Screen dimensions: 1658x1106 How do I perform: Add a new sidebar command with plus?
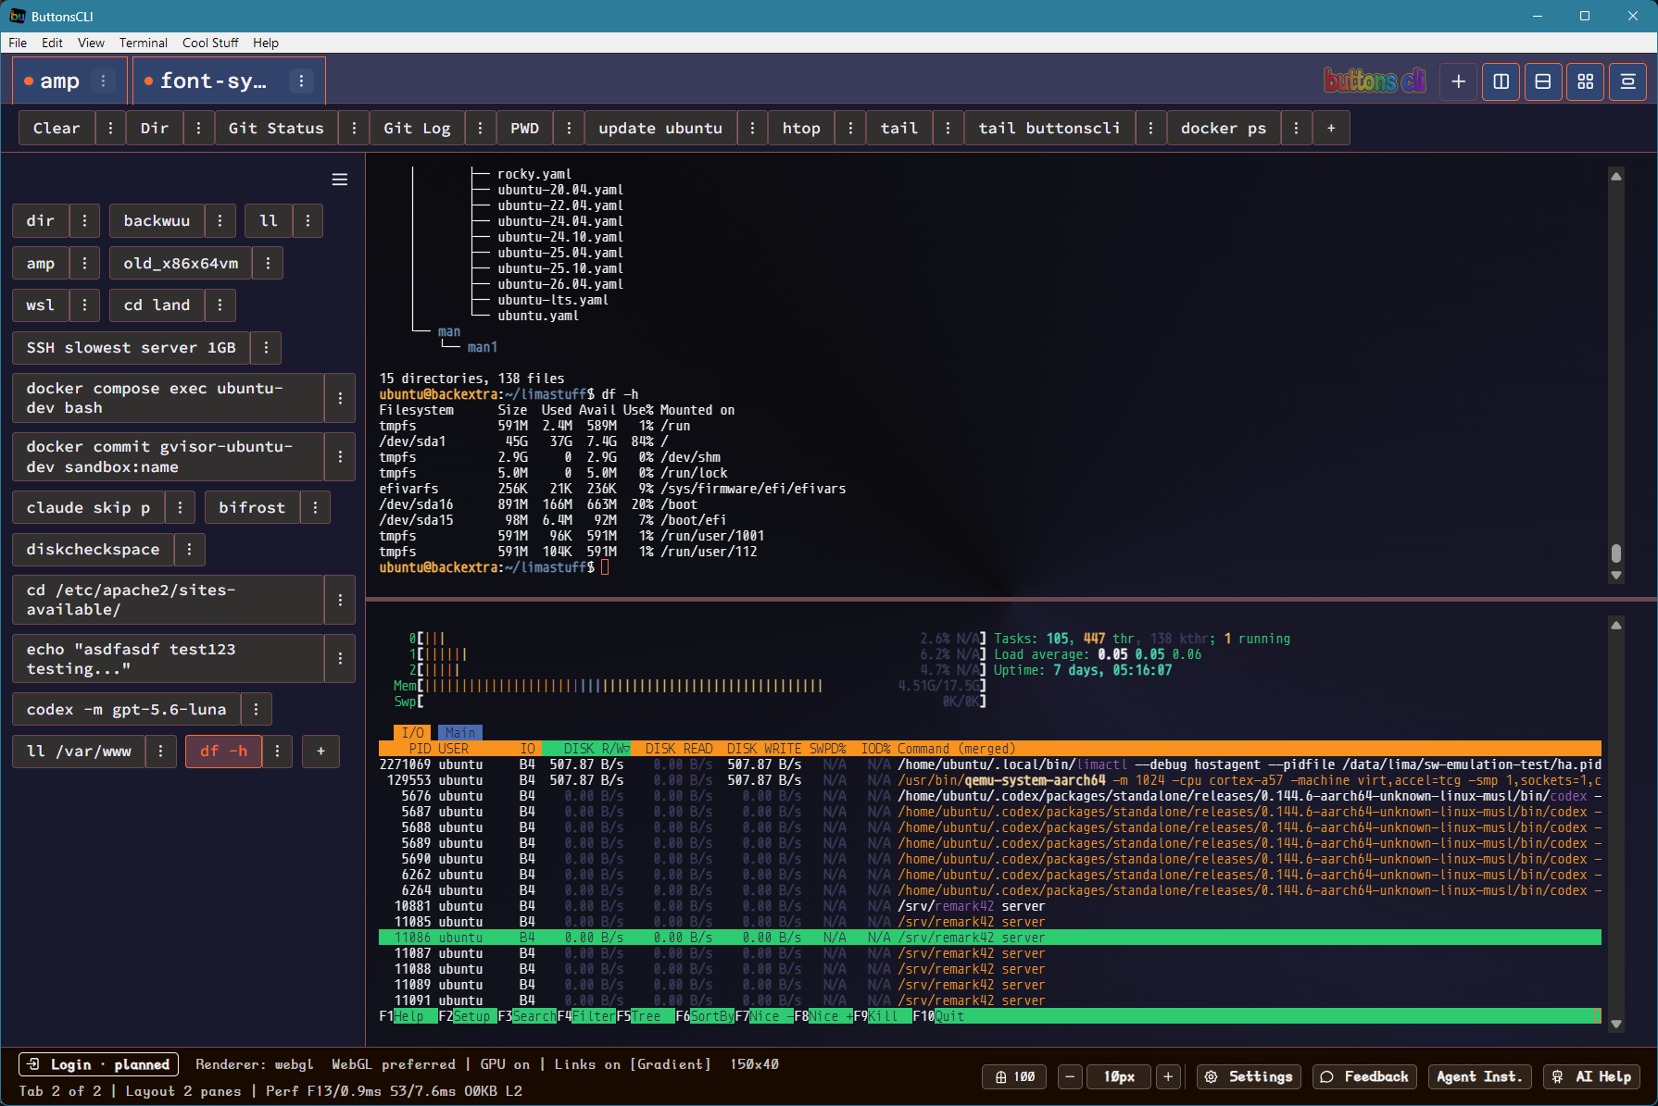(320, 752)
